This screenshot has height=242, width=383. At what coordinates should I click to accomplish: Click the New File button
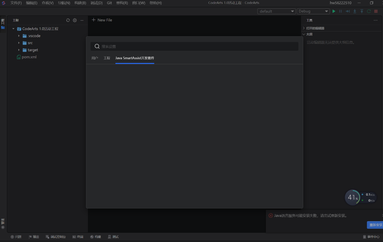(x=102, y=20)
